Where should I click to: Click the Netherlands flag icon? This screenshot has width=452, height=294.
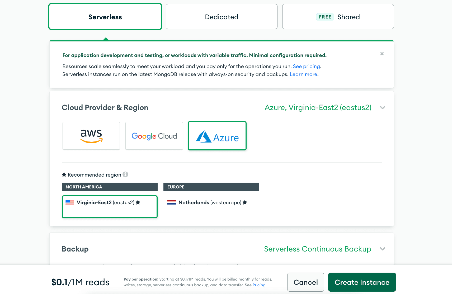coord(172,202)
